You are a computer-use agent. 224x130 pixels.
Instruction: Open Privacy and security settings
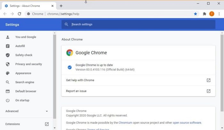pos(28,64)
